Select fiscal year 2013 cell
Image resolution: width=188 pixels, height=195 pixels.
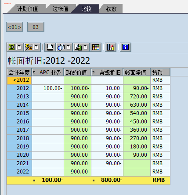[19, 97]
